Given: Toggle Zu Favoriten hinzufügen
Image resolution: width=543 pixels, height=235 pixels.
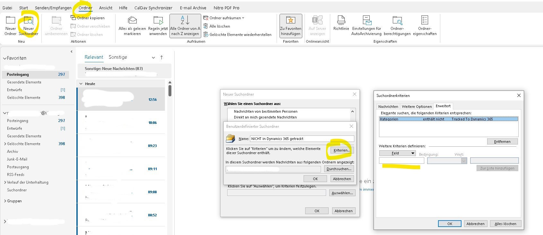Looking at the screenshot, I should point(290,26).
